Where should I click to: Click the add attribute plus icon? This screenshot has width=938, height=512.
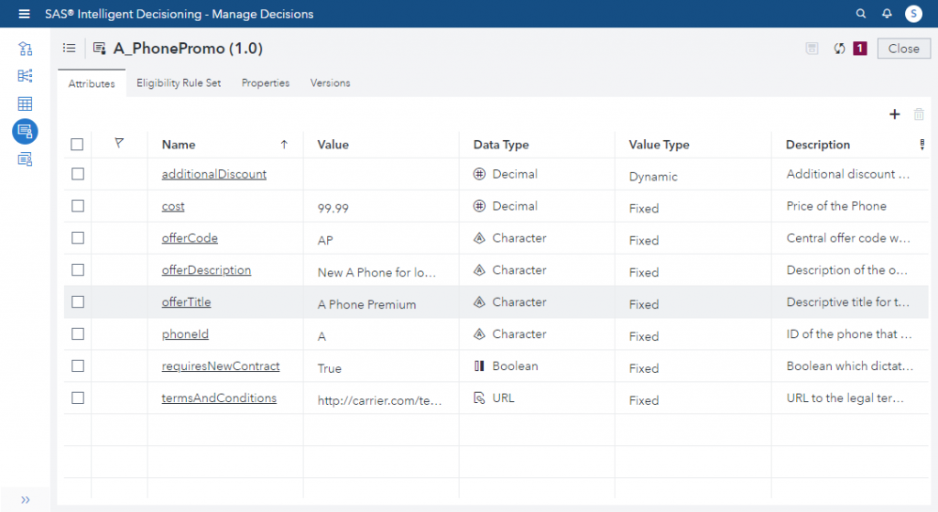click(895, 114)
